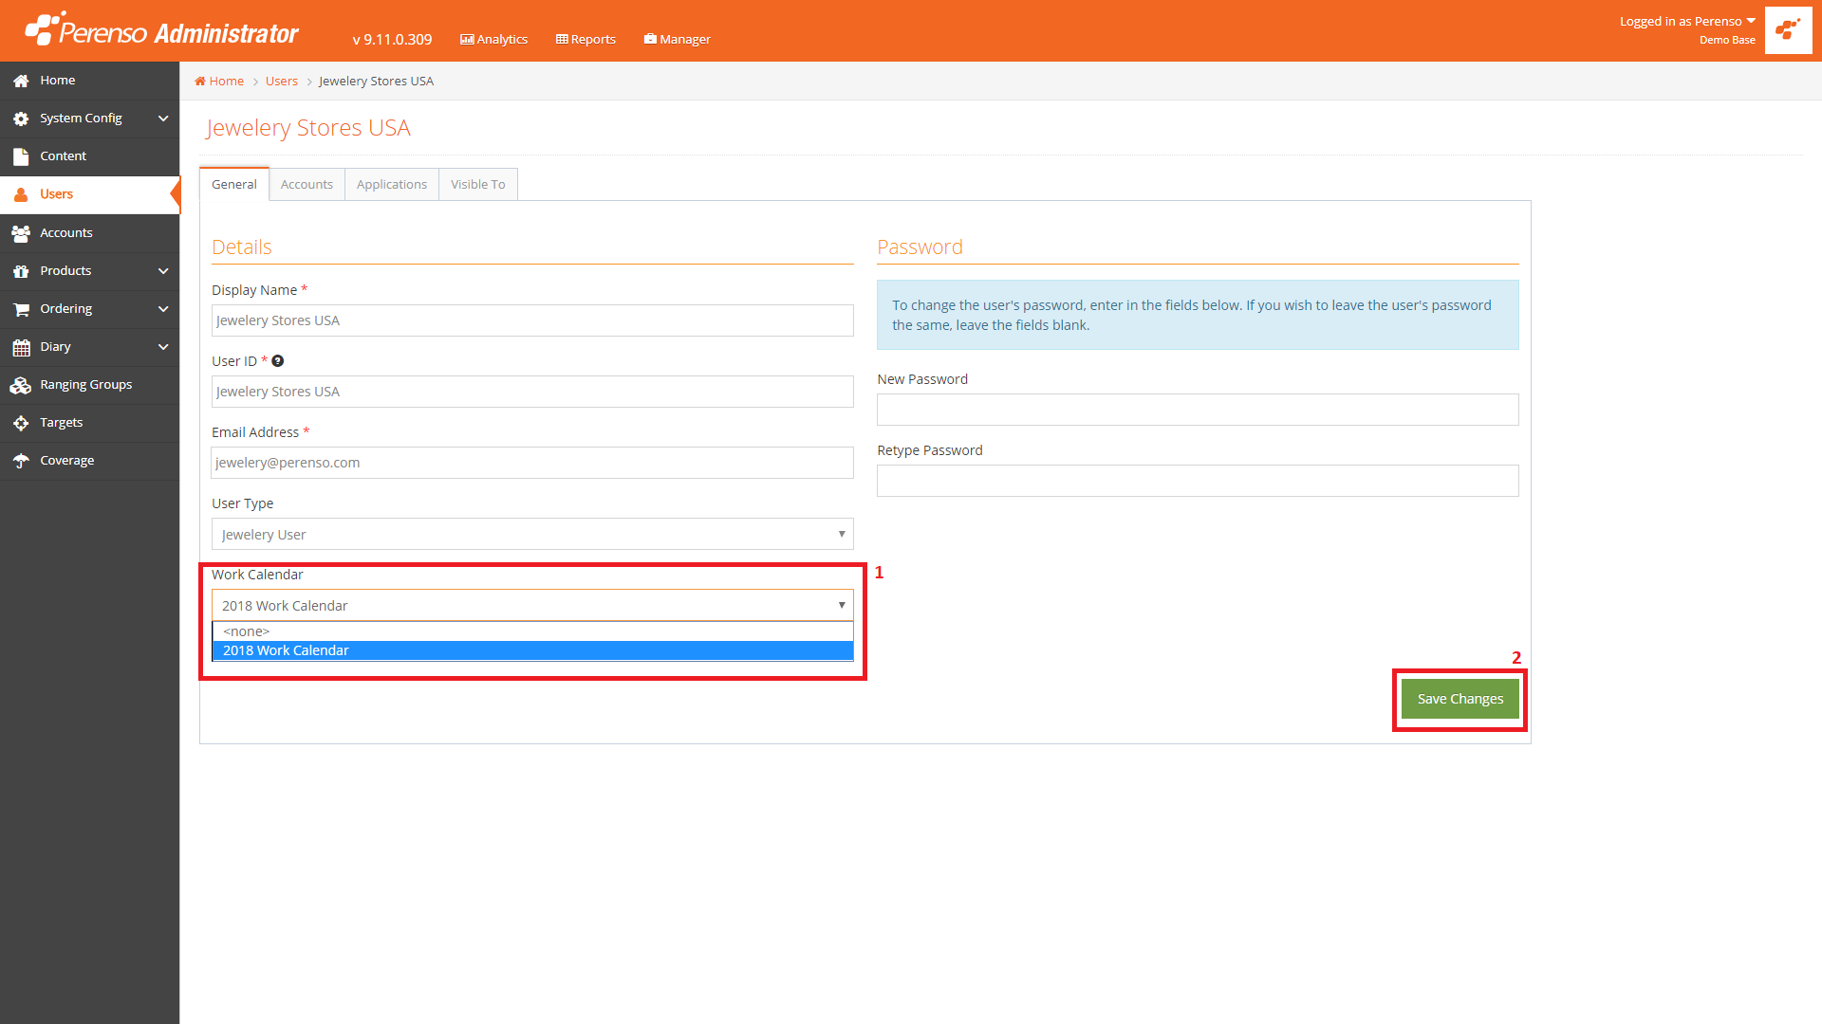
Task: Expand the Products sidebar submenu
Action: (x=163, y=271)
